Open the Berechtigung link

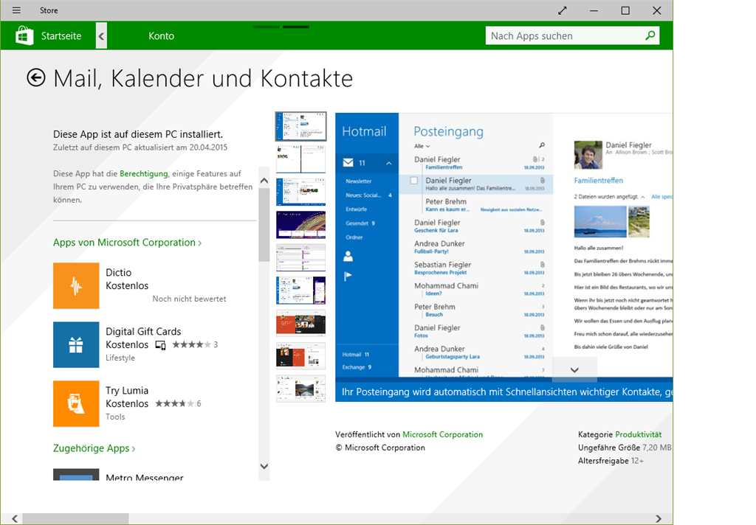pos(144,173)
